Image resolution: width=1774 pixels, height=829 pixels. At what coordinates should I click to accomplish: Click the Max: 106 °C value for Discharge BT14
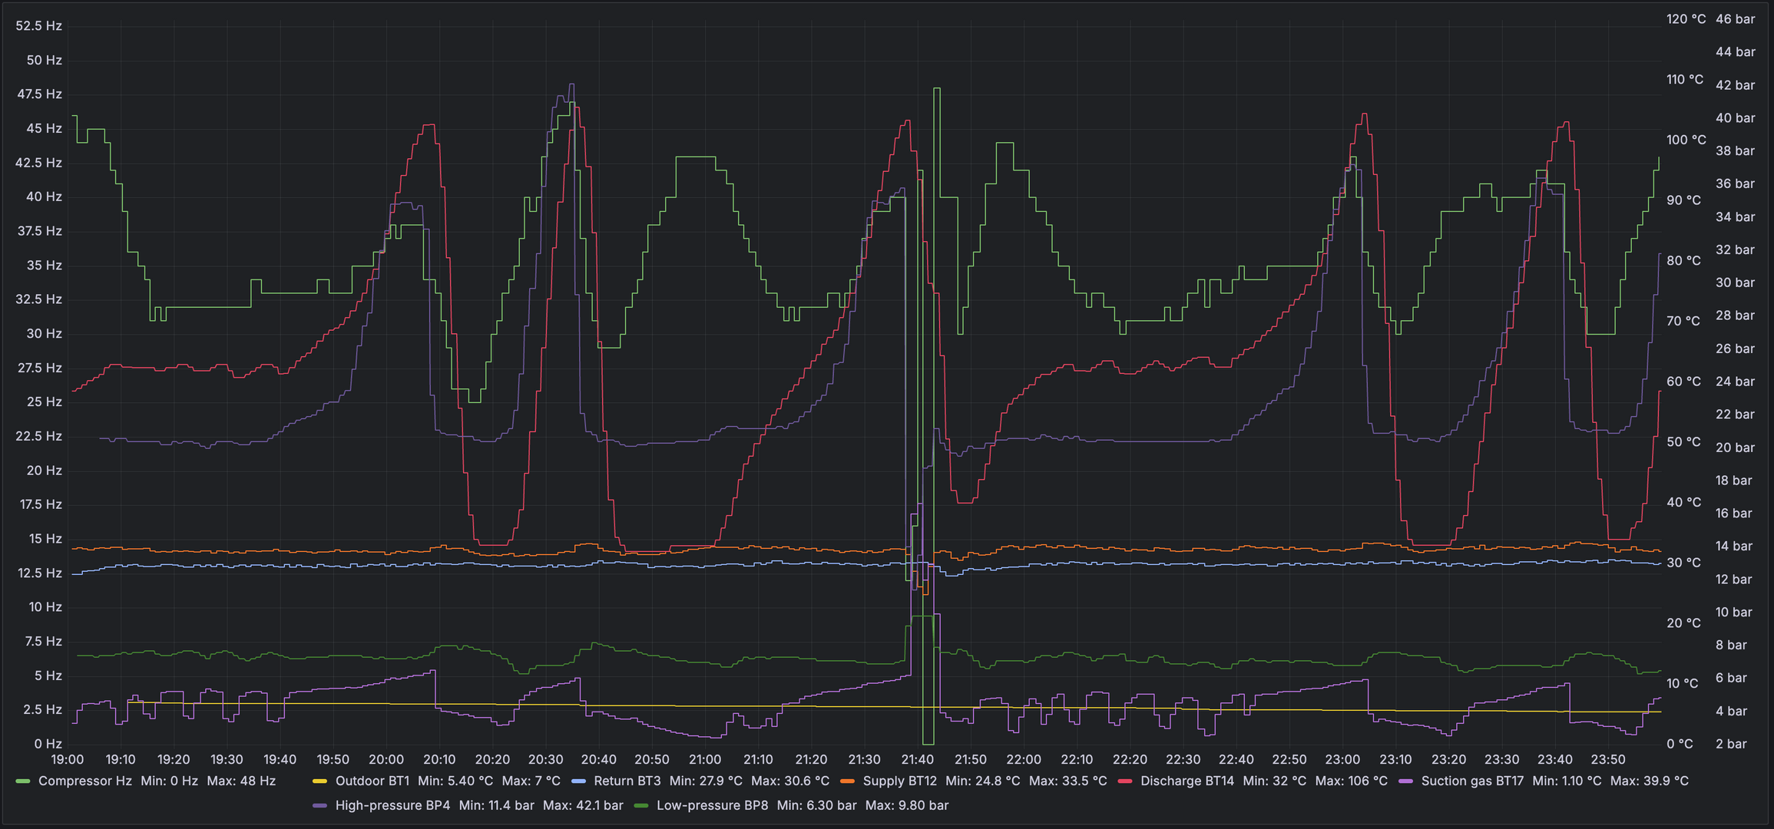coord(1351,781)
